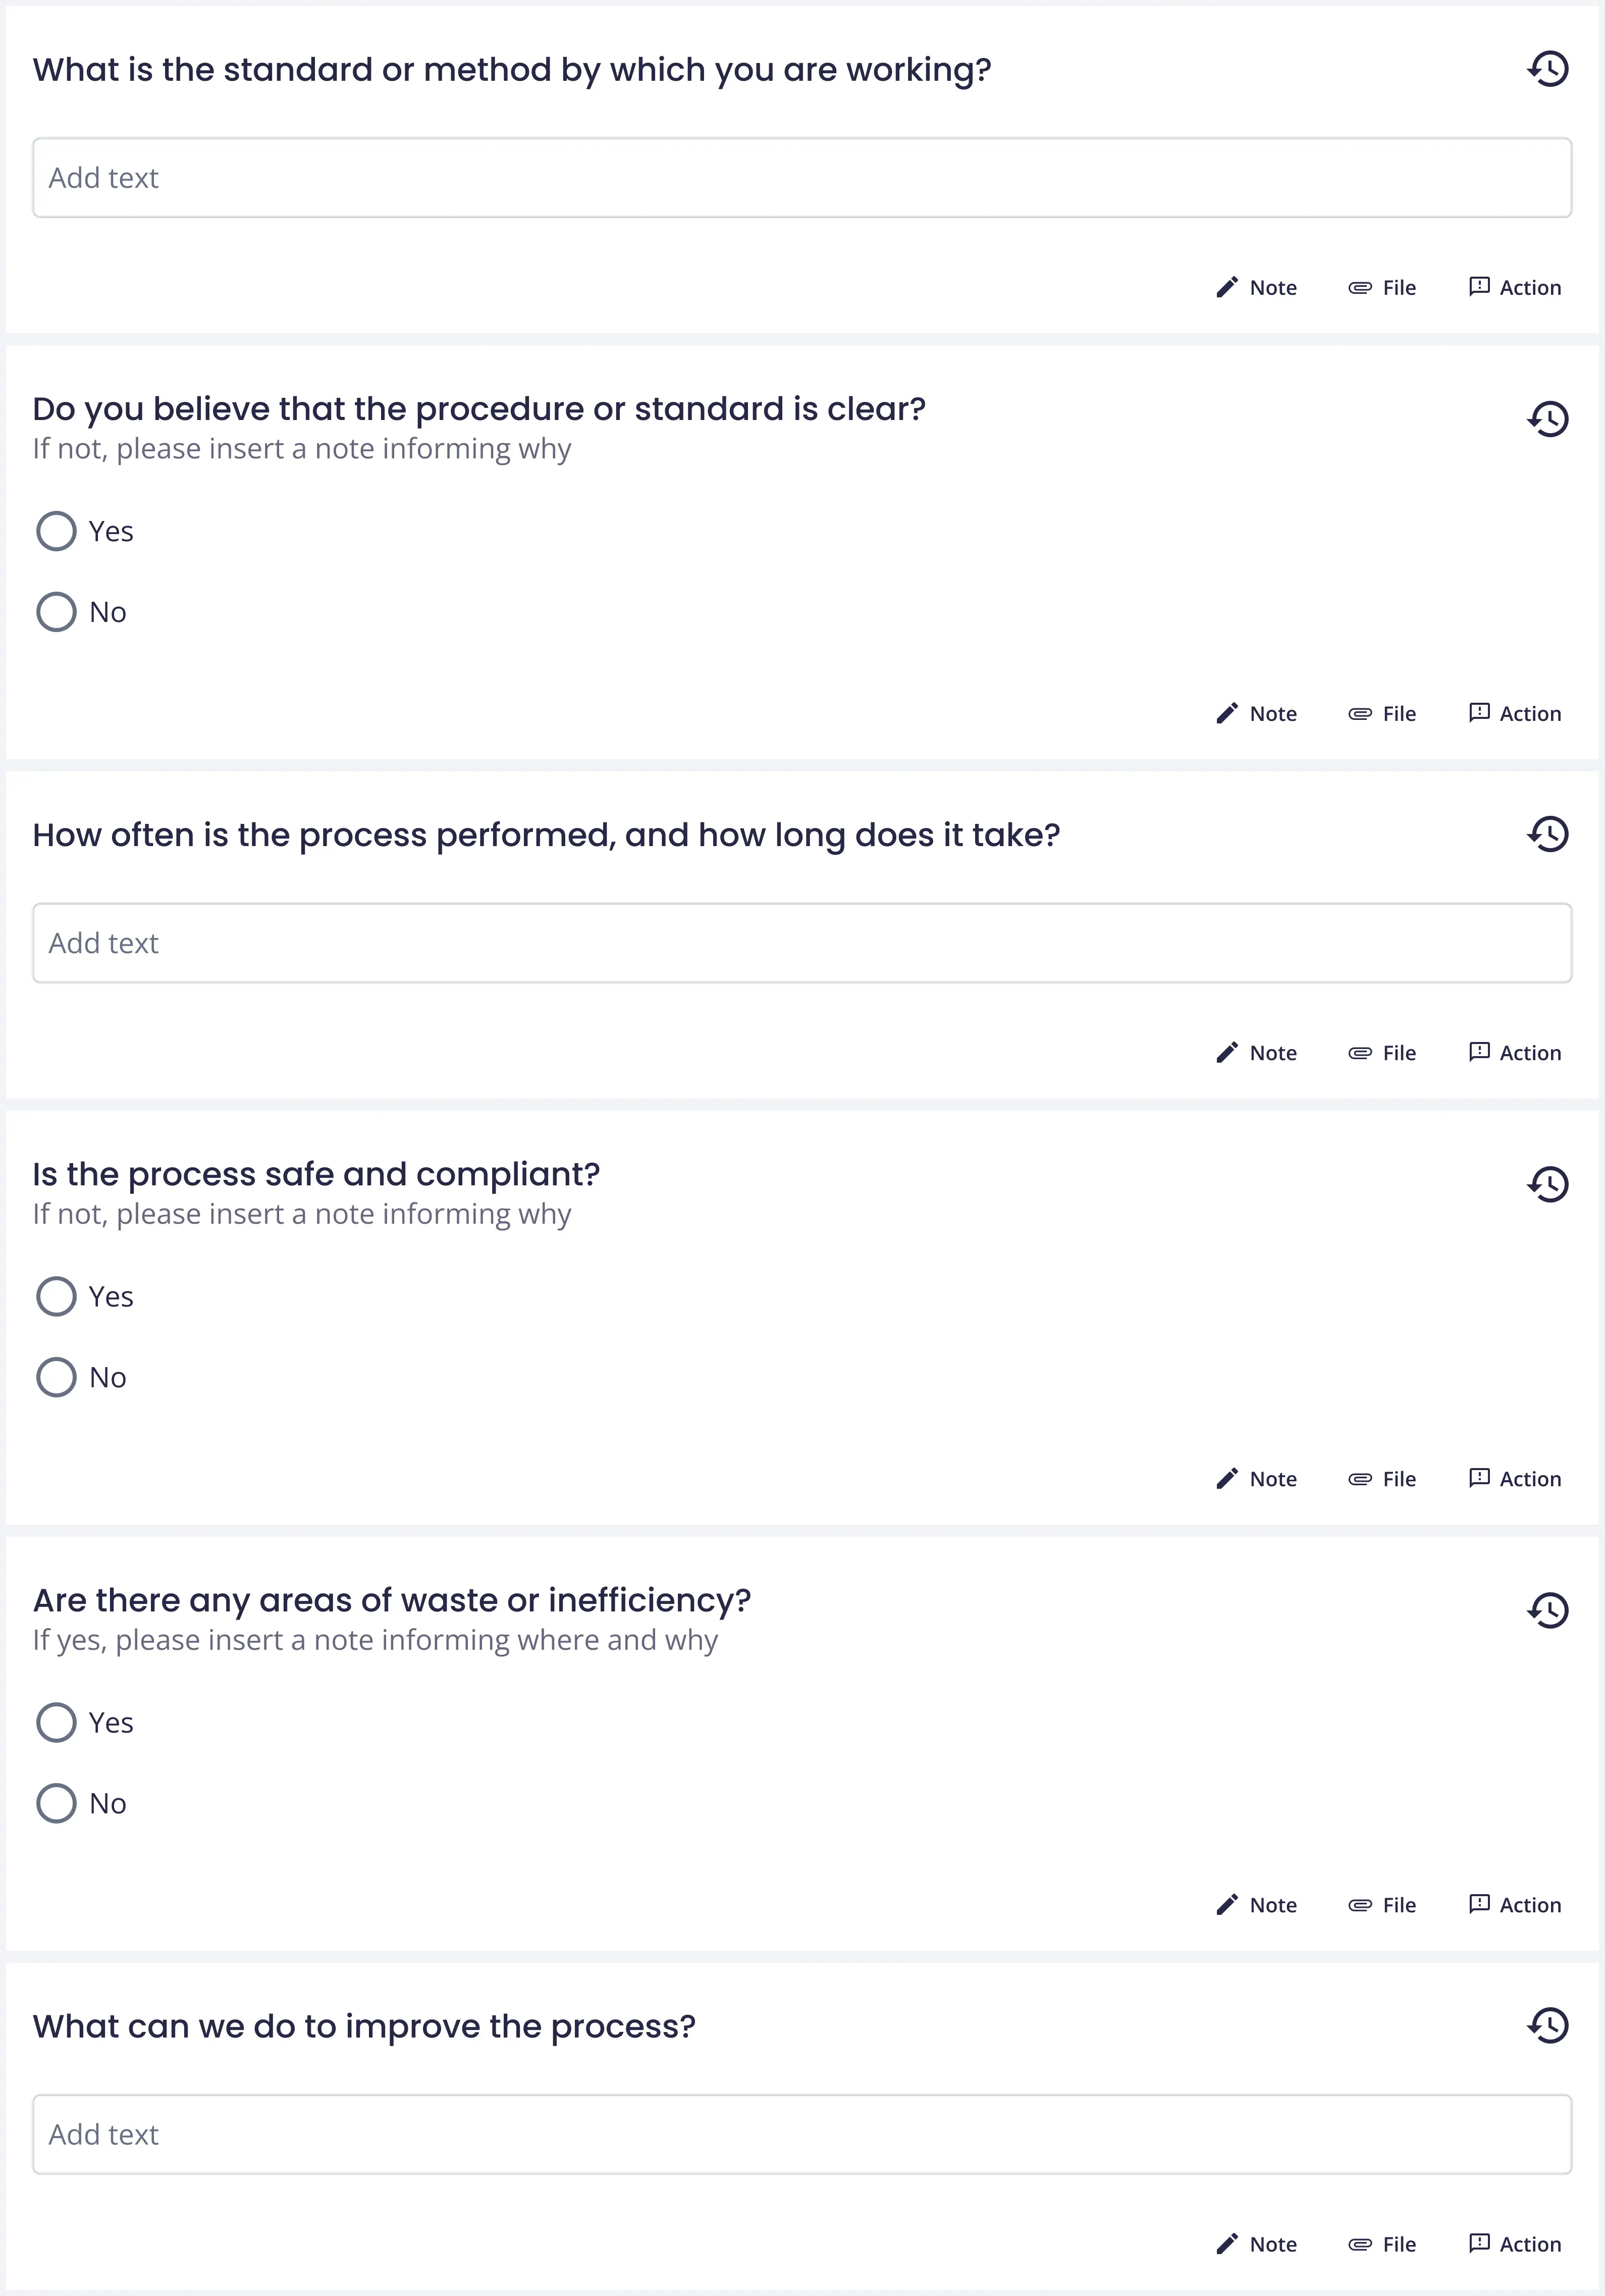
Task: Choose No for process safe and compliant
Action: point(57,1377)
